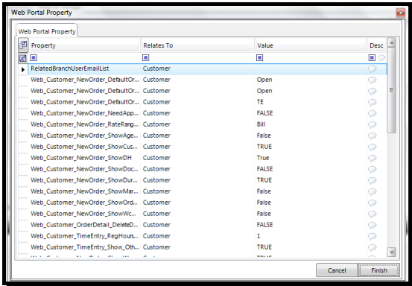
Task: Select the Web_Customer_NewOrder_ShowOrd... property cell
Action: coord(85,203)
